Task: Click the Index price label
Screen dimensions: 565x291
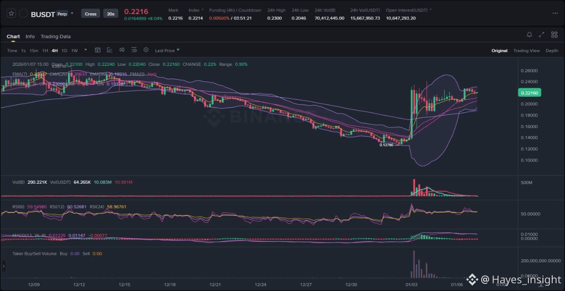Action: pyautogui.click(x=194, y=10)
